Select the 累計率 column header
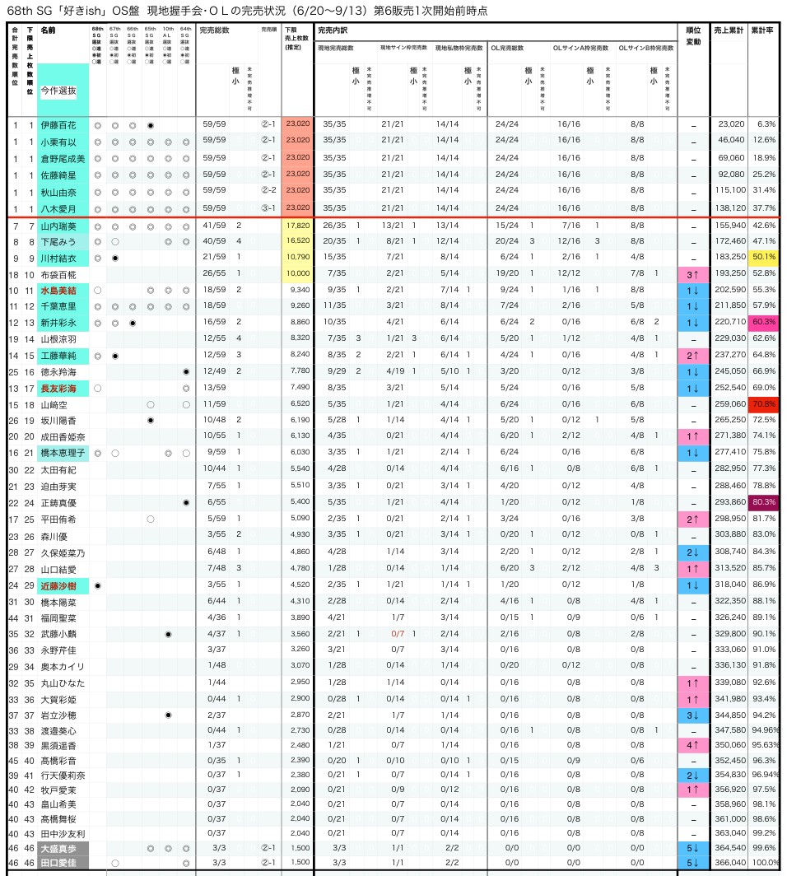This screenshot has width=787, height=876. tap(762, 30)
